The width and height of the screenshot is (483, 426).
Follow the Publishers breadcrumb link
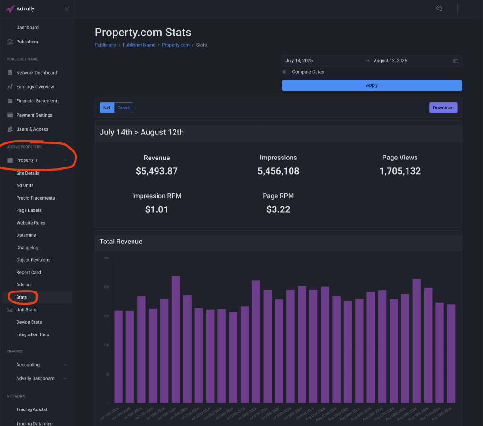(x=105, y=45)
